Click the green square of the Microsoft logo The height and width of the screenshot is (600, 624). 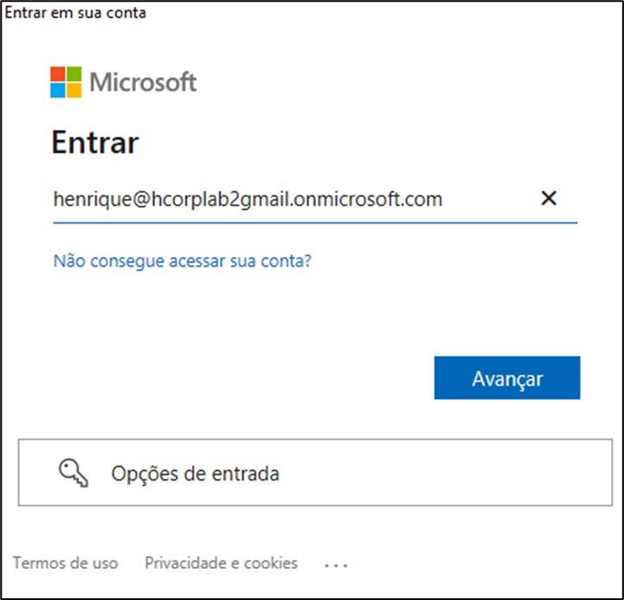[74, 74]
